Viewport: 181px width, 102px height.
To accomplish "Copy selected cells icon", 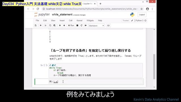I will pos(50,25).
